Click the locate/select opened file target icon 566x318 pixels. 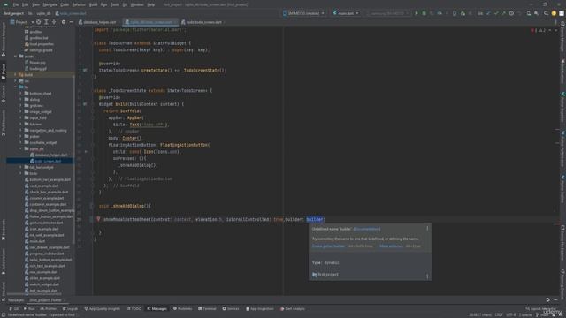[39, 22]
